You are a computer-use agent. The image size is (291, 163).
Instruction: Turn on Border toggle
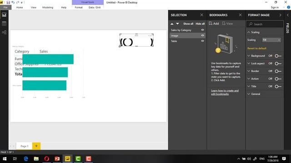point(278,71)
